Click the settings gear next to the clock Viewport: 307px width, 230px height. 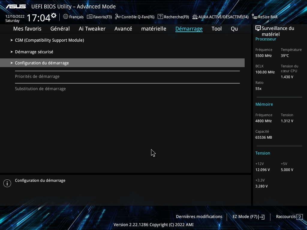[54, 15]
